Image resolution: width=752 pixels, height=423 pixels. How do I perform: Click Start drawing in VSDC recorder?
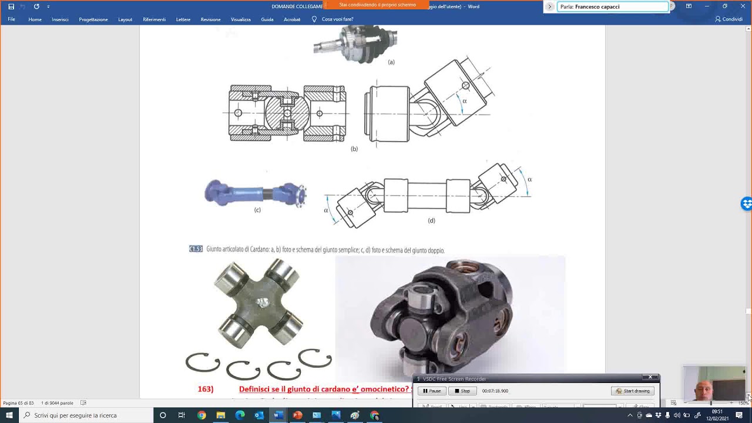(x=633, y=391)
